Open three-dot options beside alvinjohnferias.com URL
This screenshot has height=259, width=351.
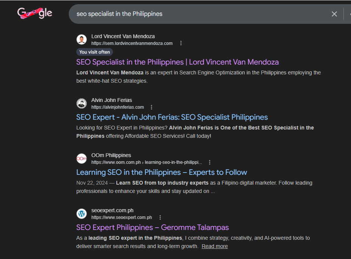[152, 107]
